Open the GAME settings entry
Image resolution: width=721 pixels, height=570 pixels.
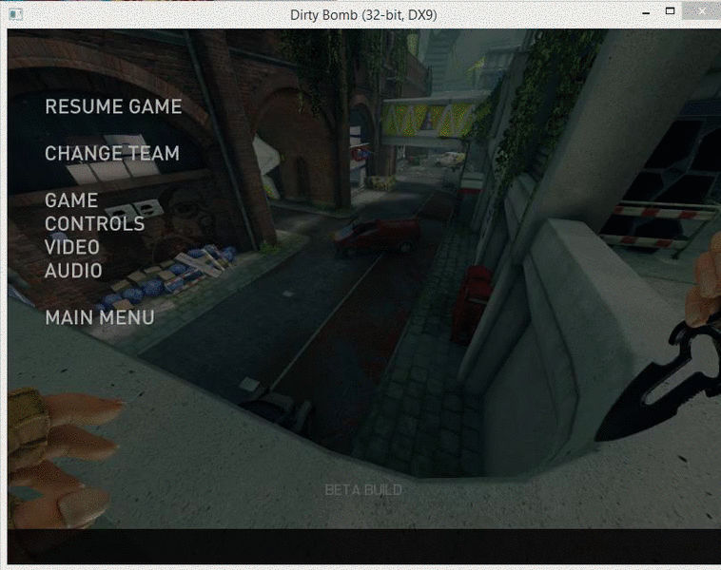pos(71,200)
